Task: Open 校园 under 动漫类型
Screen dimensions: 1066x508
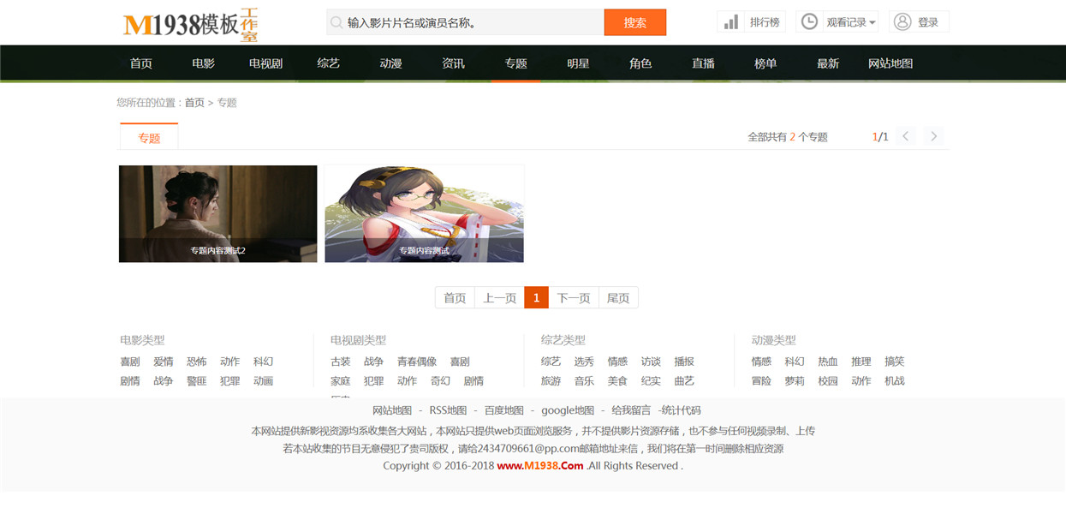Action: point(828,381)
